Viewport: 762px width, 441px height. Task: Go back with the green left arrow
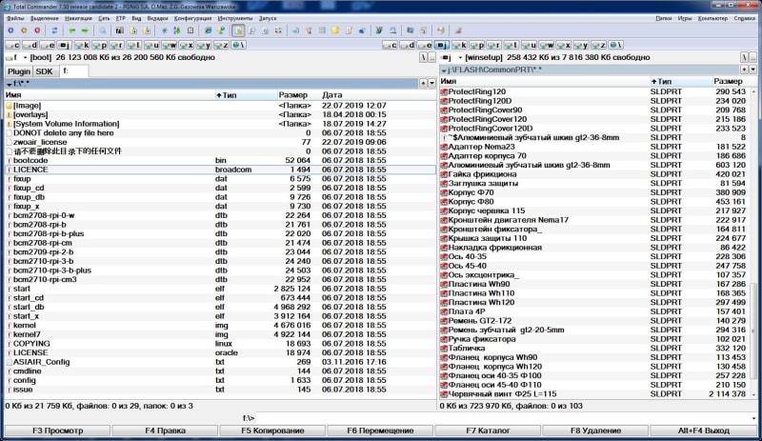[x=72, y=30]
